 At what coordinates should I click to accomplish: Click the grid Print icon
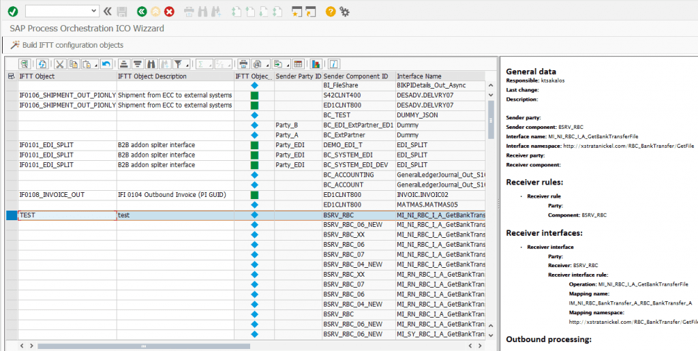[x=243, y=64]
